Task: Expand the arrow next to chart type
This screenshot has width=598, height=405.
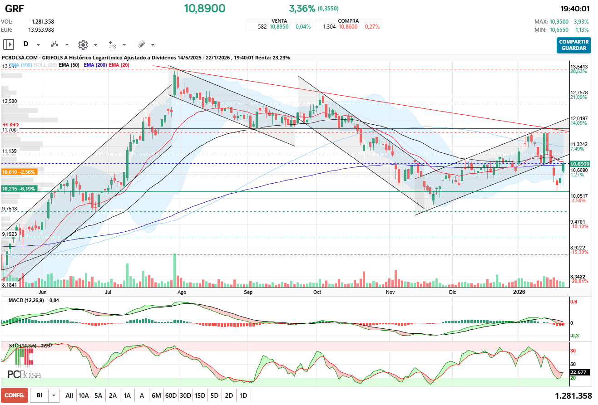Action: click(67, 45)
